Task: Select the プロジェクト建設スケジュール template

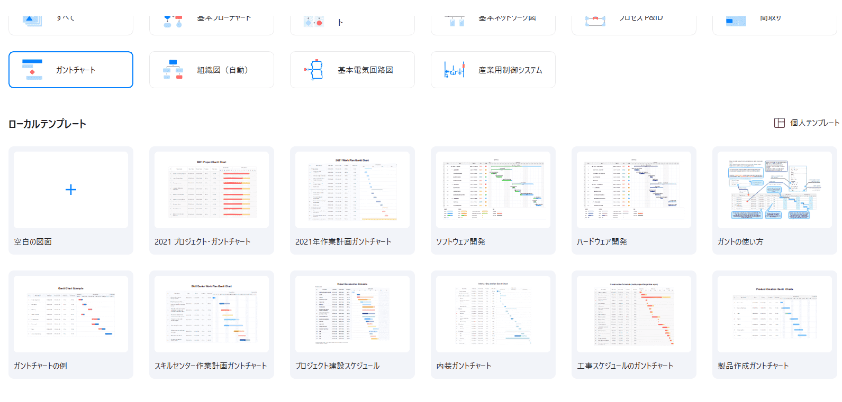Action: pos(352,314)
